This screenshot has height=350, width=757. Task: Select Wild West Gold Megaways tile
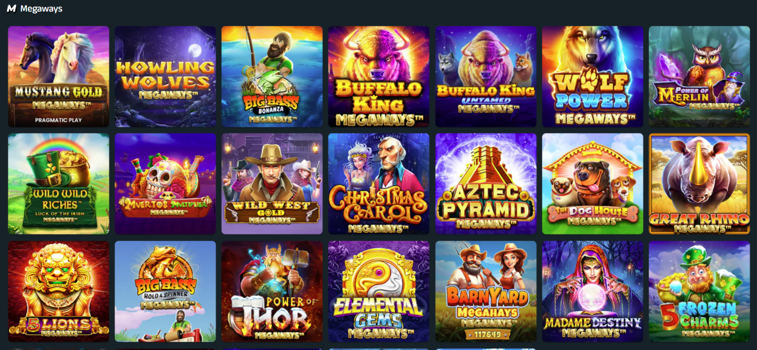point(272,184)
